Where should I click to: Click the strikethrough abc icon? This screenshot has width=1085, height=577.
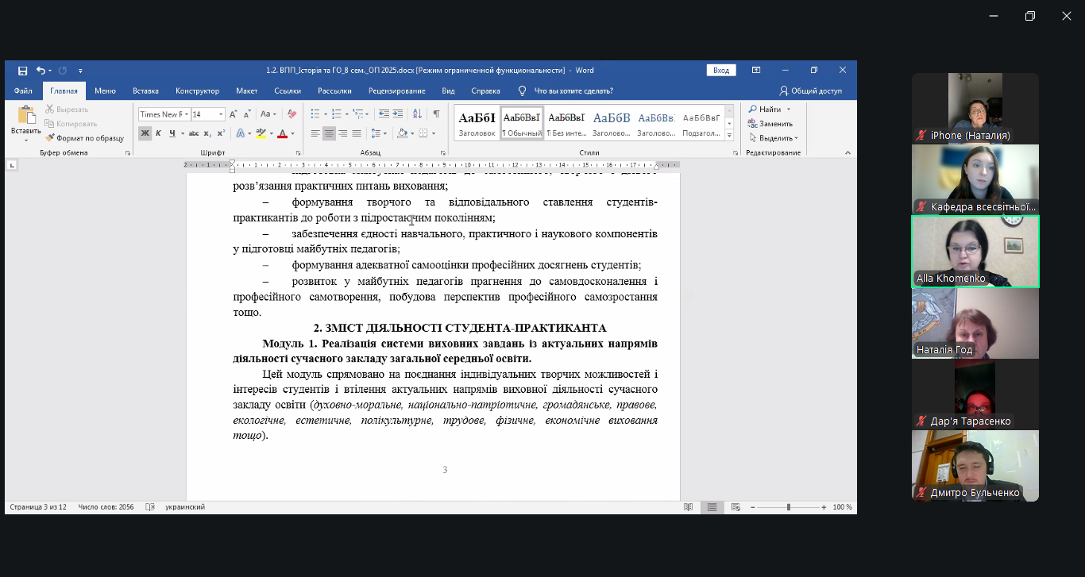[x=193, y=133]
